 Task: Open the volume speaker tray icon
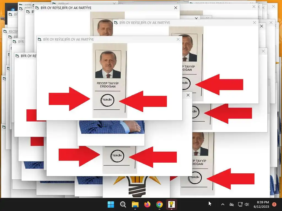(x=247, y=204)
